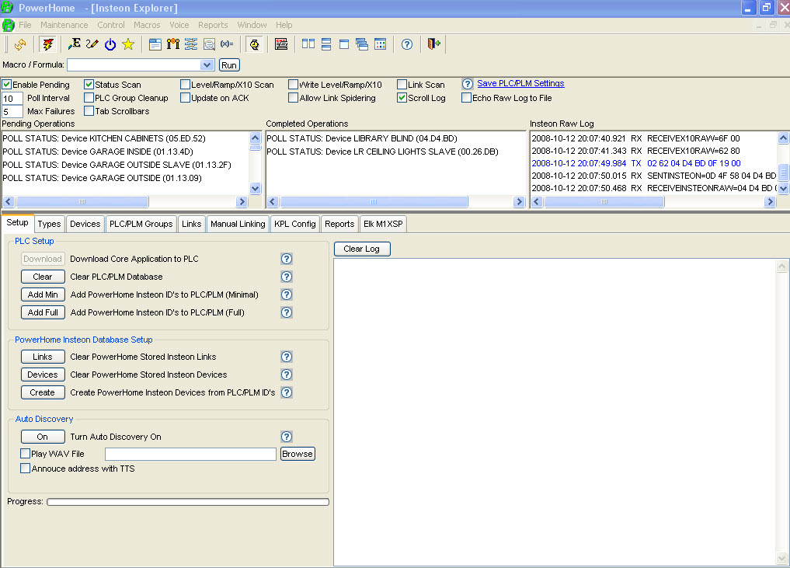
Task: Enable the Level/Ramp/X10 Scan checkbox
Action: tap(185, 84)
